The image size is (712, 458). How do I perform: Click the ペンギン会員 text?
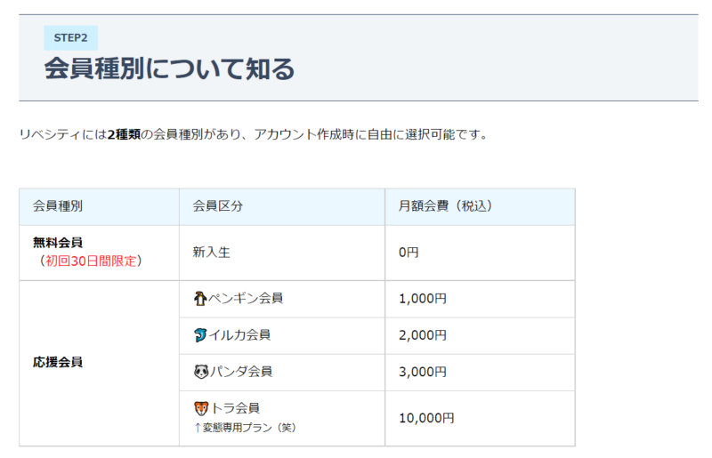pyautogui.click(x=246, y=299)
